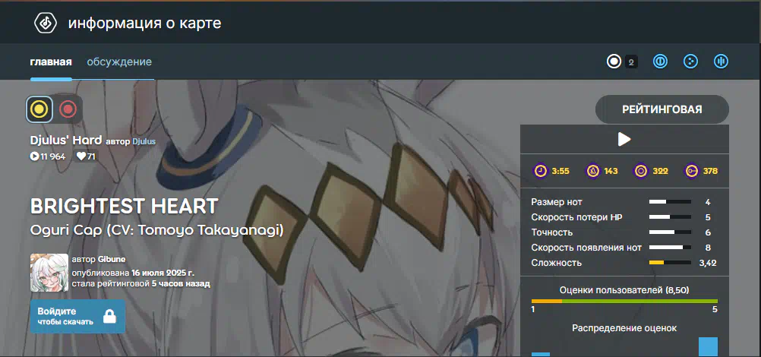Choose the red difficulty icon
Viewport: 761px width, 357px height.
tap(68, 109)
